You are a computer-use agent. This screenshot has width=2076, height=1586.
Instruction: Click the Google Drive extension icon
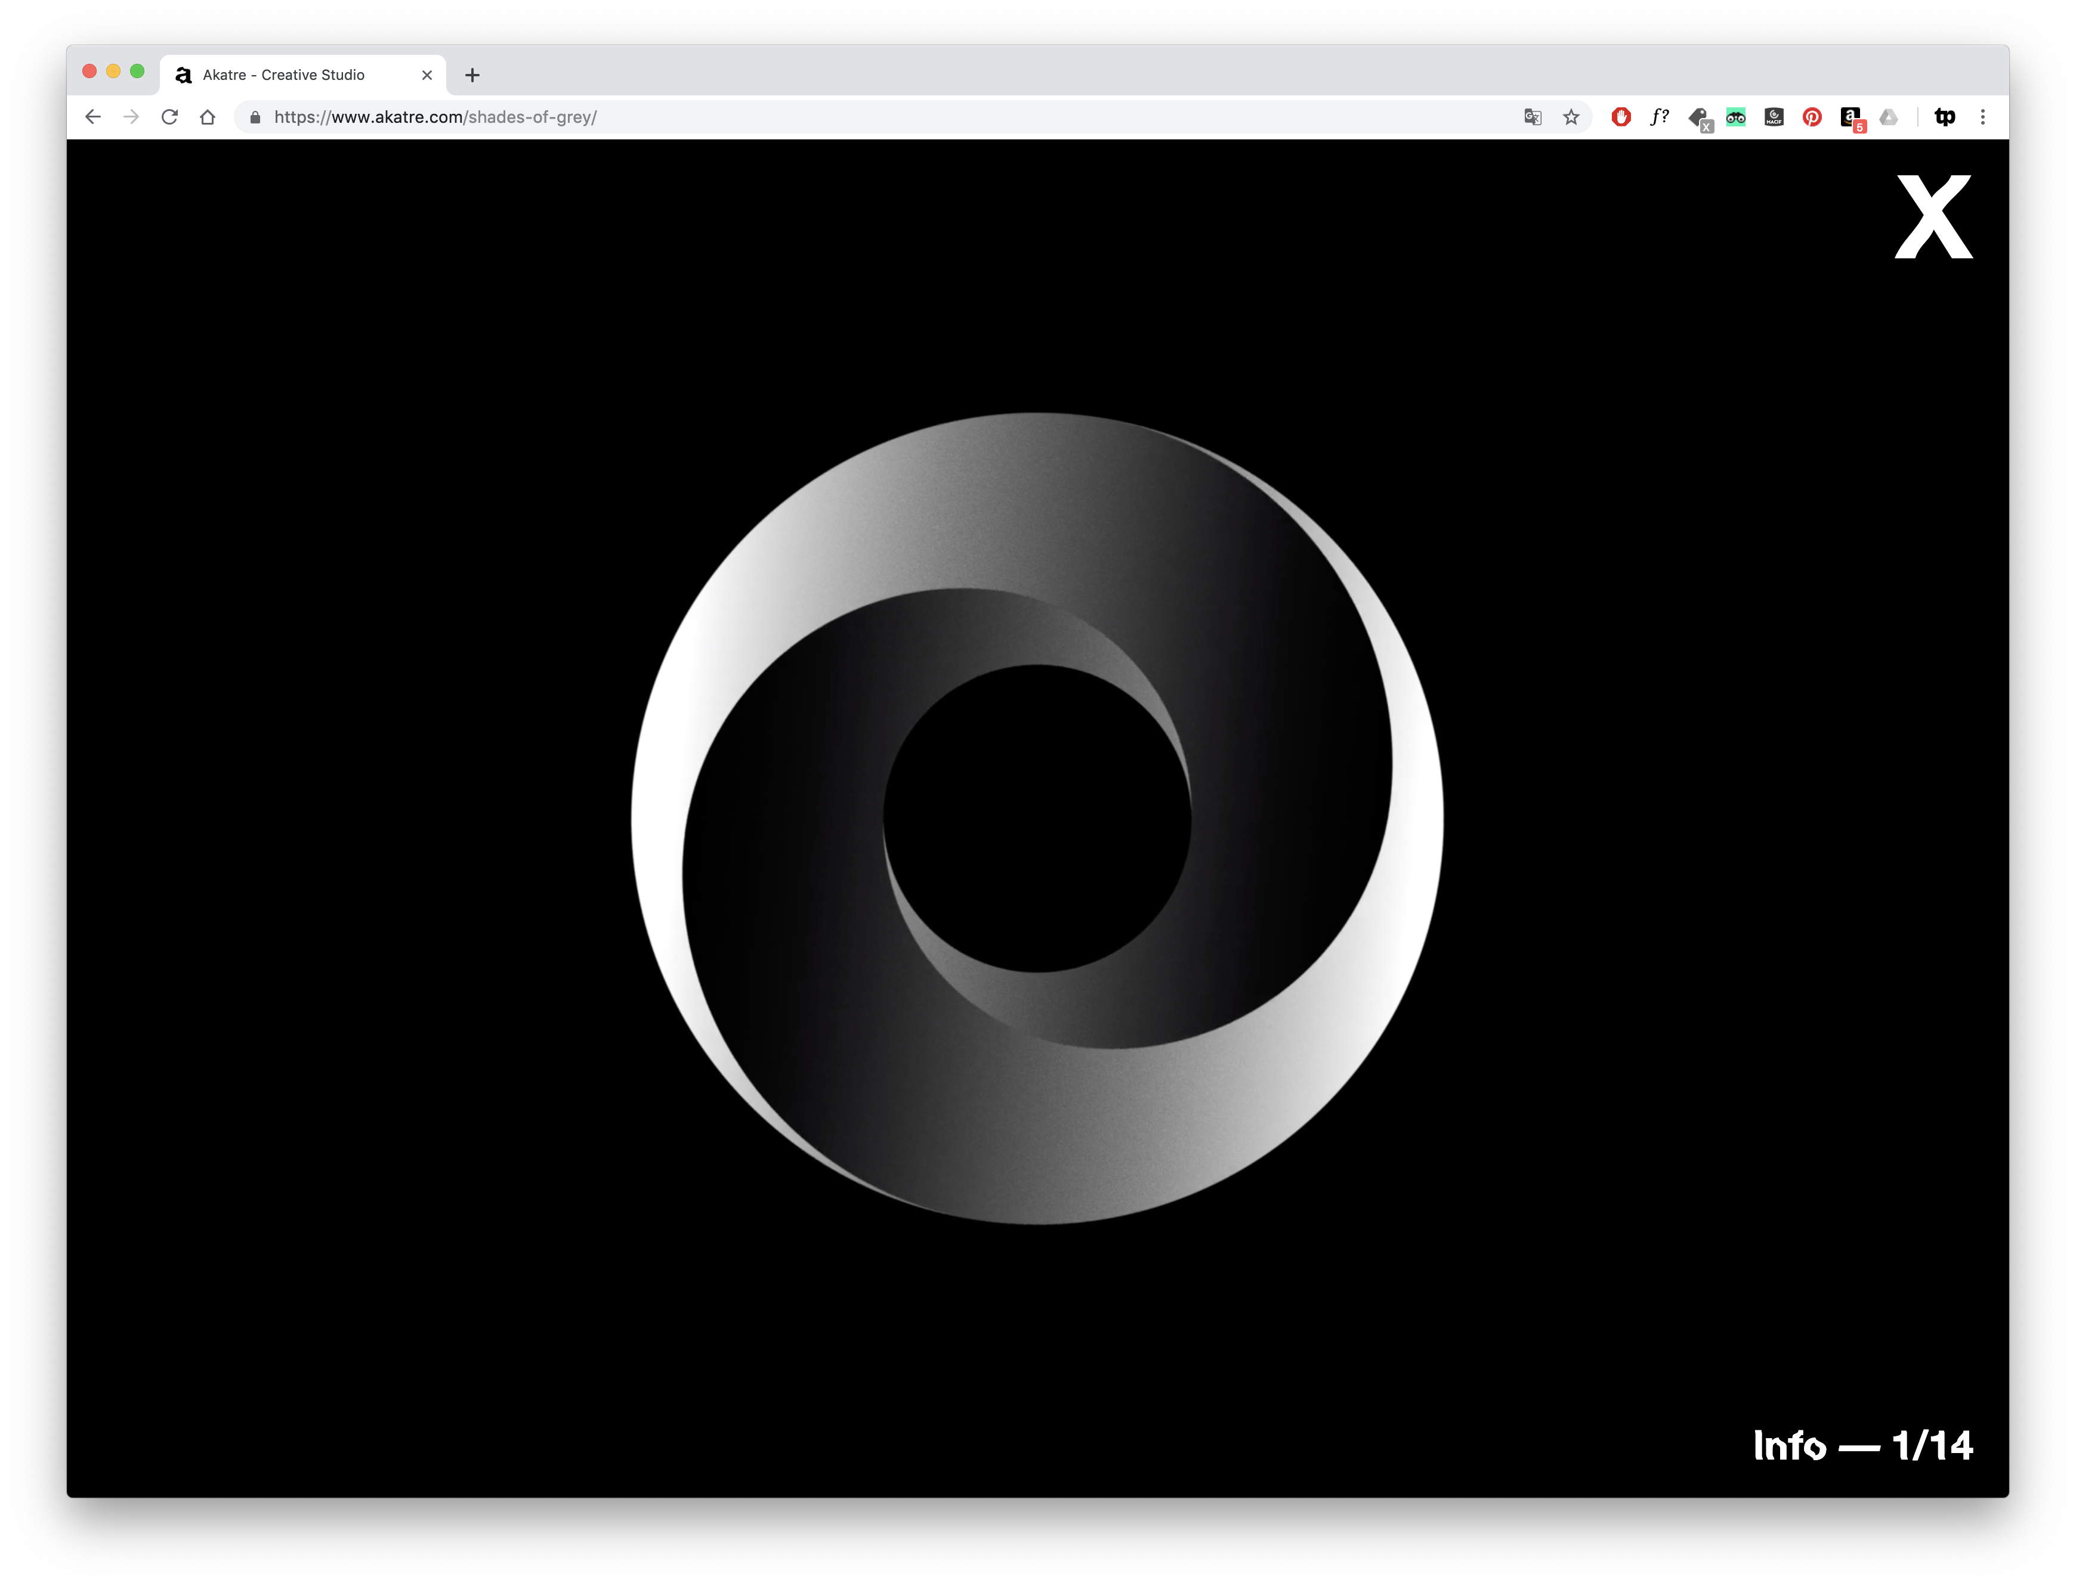tap(1888, 117)
